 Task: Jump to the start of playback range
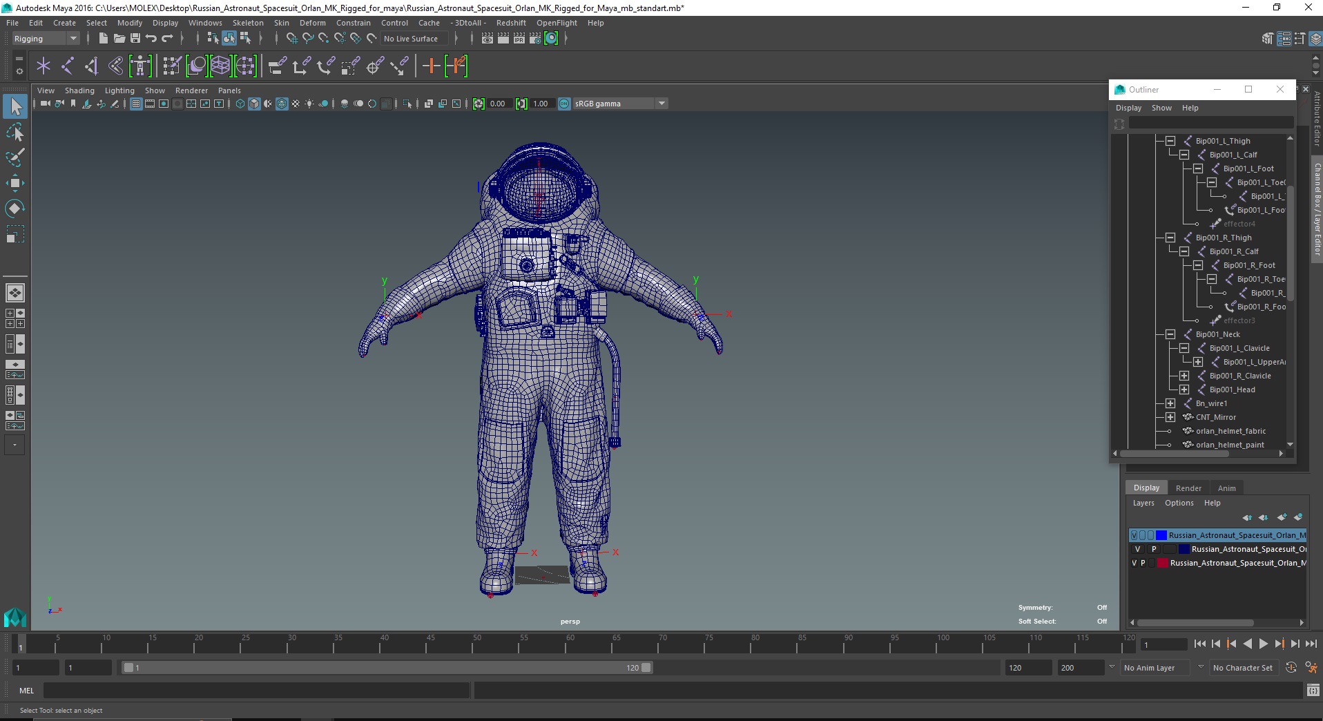1199,644
